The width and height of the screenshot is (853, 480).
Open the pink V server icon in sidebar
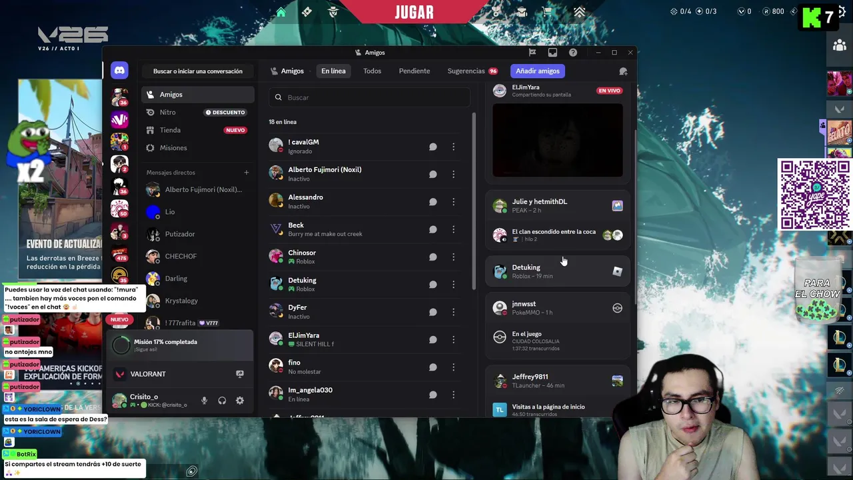pos(119,119)
